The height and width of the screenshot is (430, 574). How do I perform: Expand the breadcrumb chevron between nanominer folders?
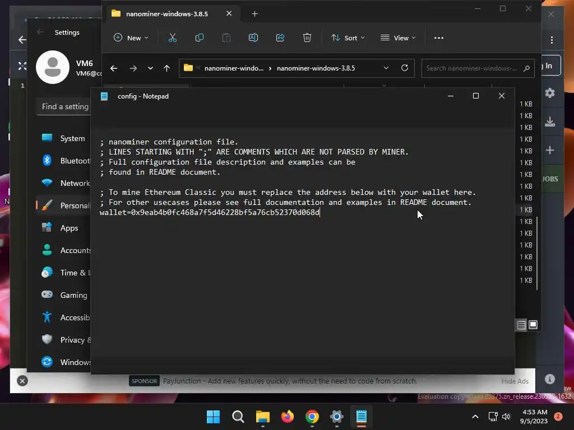click(270, 68)
